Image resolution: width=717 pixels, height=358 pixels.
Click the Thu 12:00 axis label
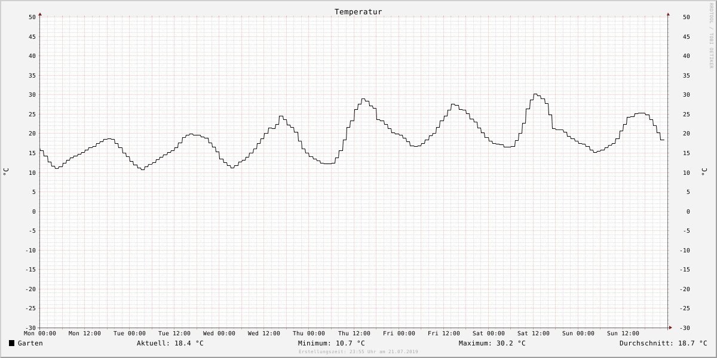pos(354,334)
